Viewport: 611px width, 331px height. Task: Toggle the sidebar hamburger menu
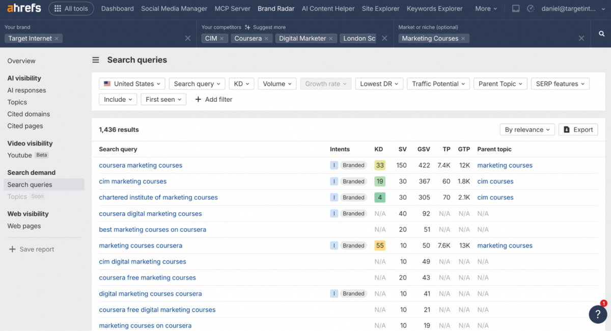coord(96,60)
